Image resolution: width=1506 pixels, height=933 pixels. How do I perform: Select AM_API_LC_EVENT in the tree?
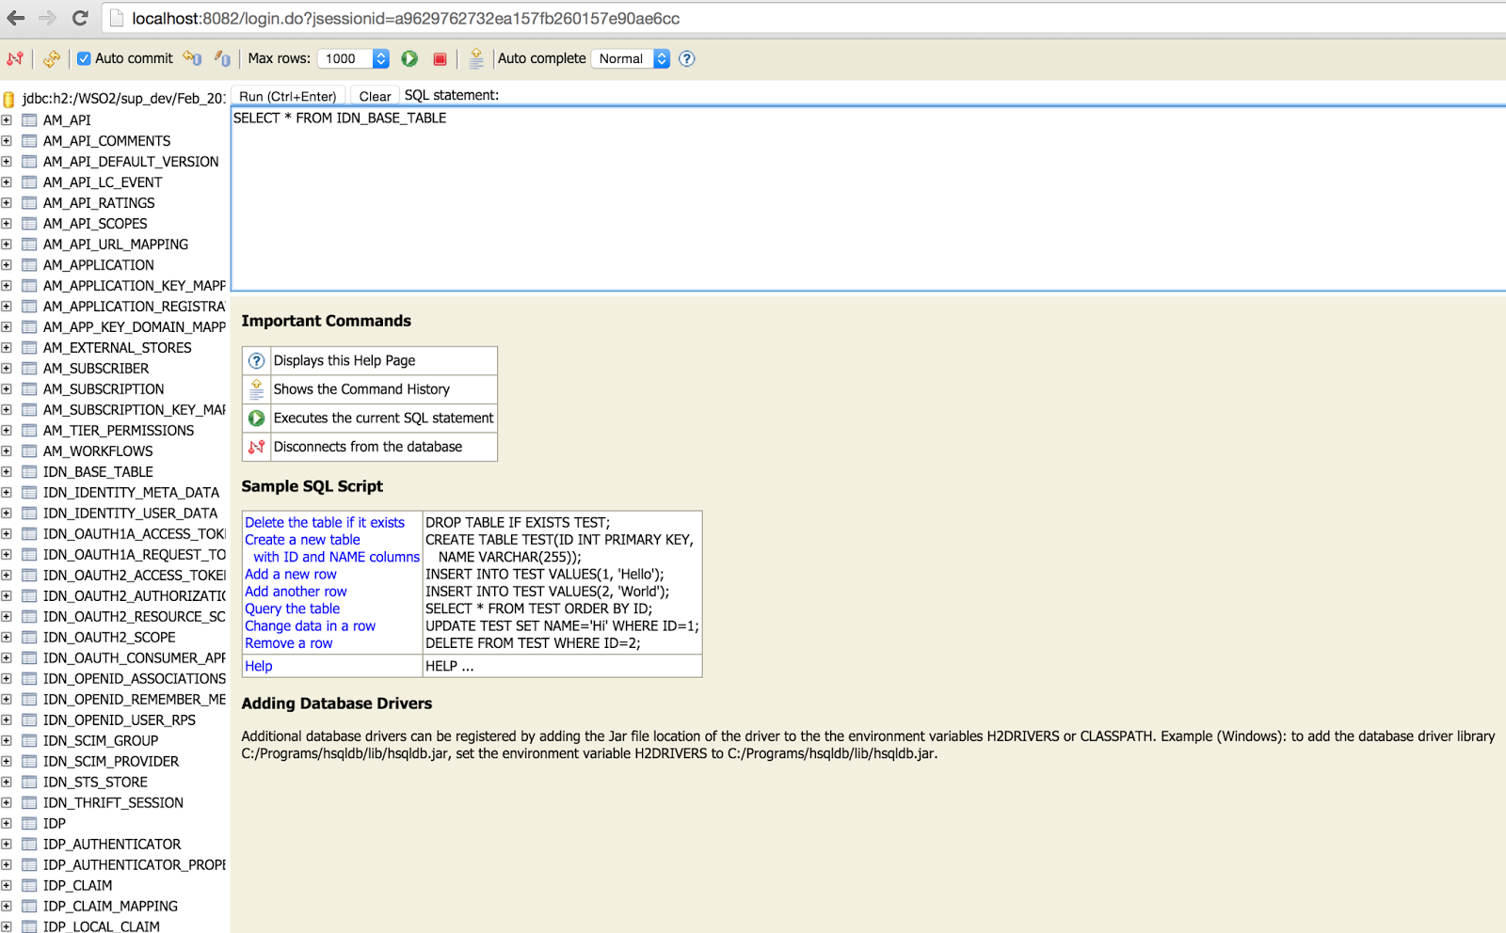point(103,182)
